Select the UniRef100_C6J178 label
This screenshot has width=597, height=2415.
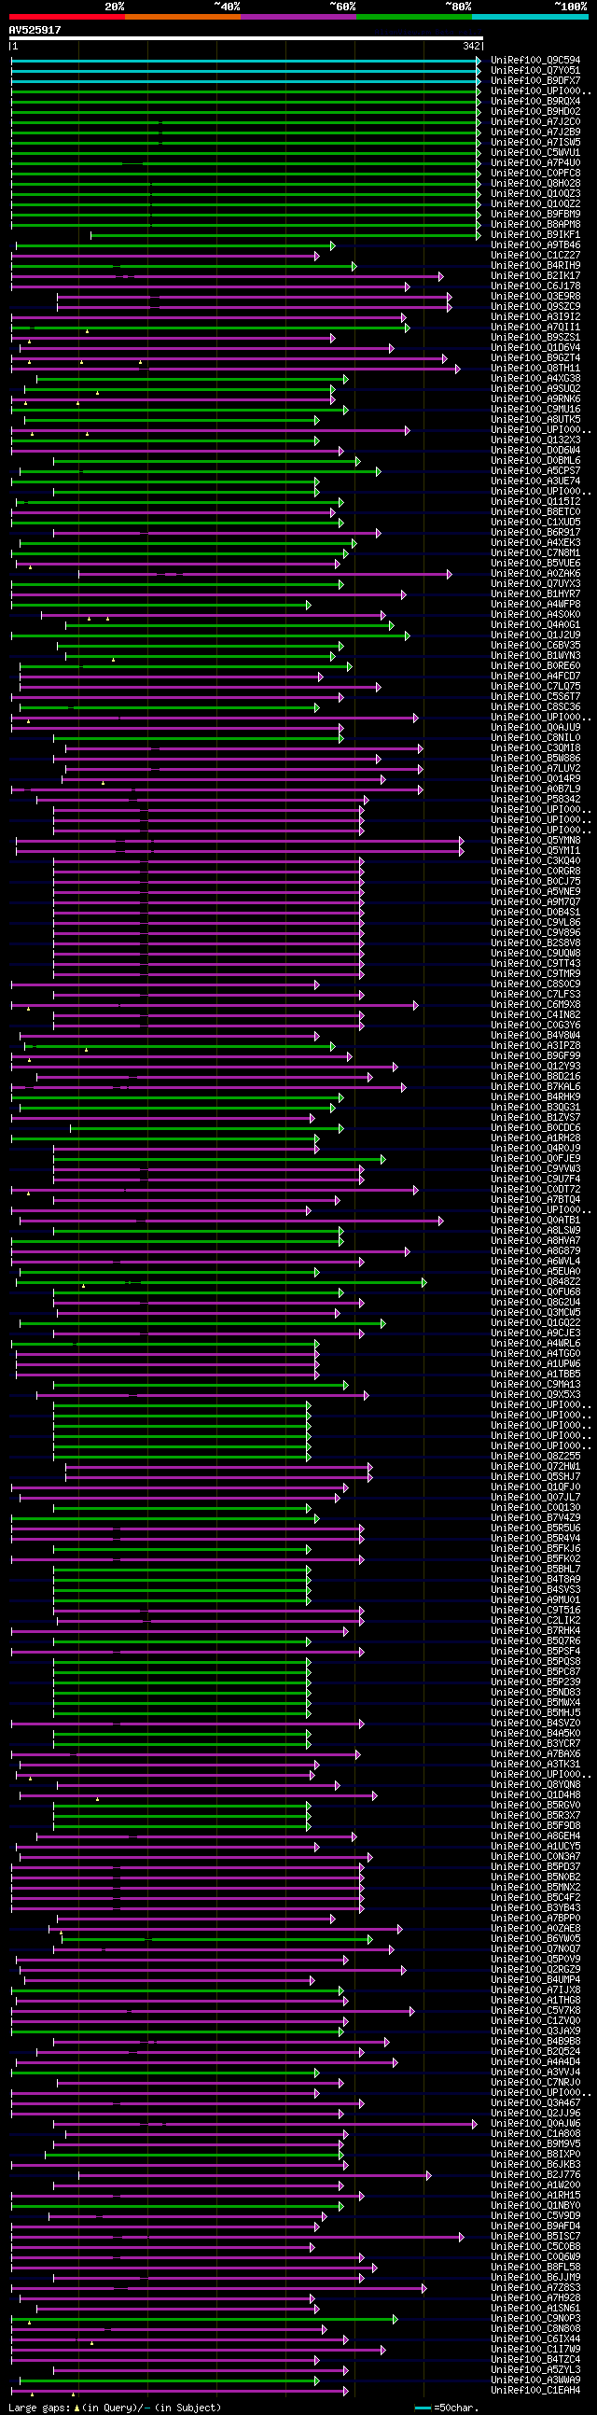click(x=535, y=286)
